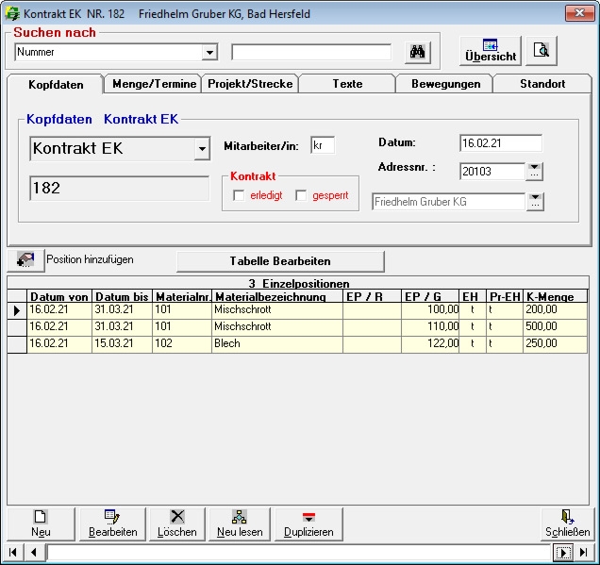
Task: Click the 110,00 price cell
Action: click(430, 326)
